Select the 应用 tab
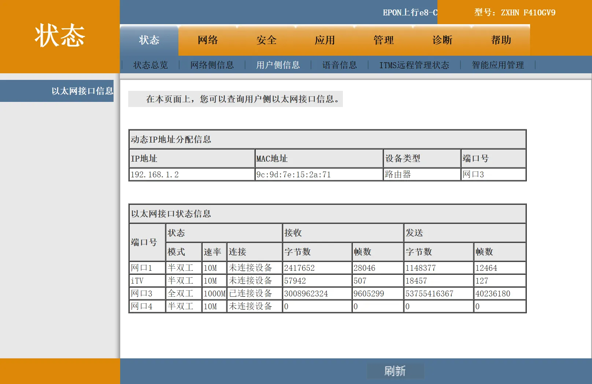 [x=325, y=40]
